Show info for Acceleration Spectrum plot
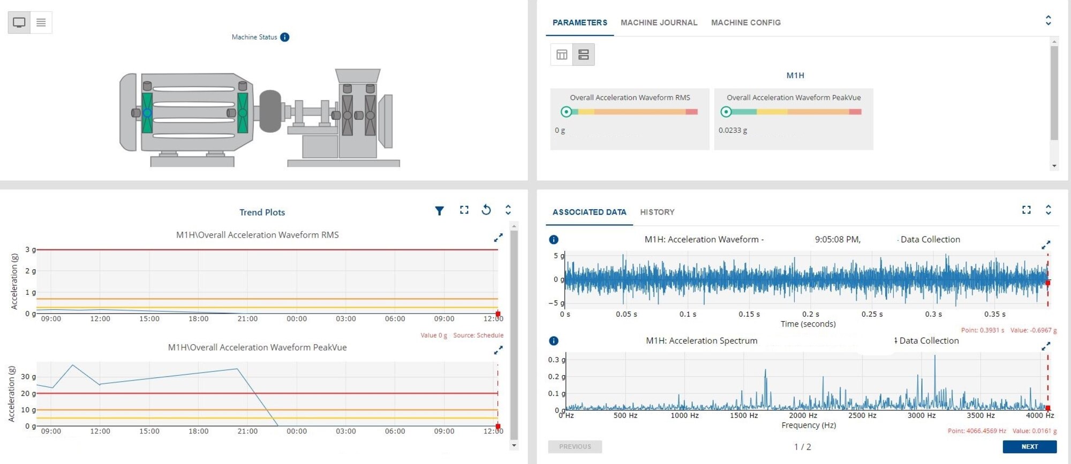 tap(554, 341)
